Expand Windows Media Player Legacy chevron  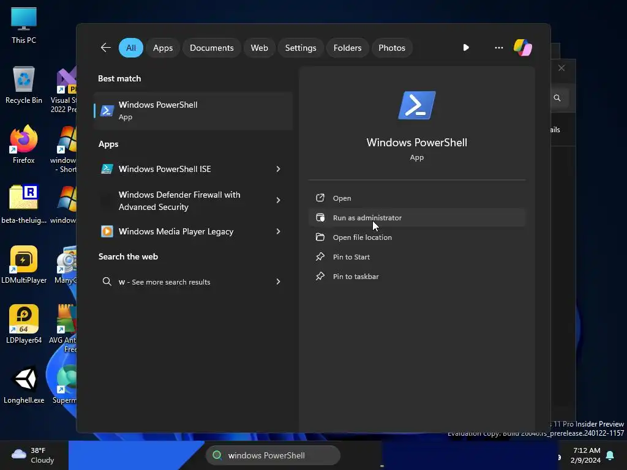click(x=279, y=231)
